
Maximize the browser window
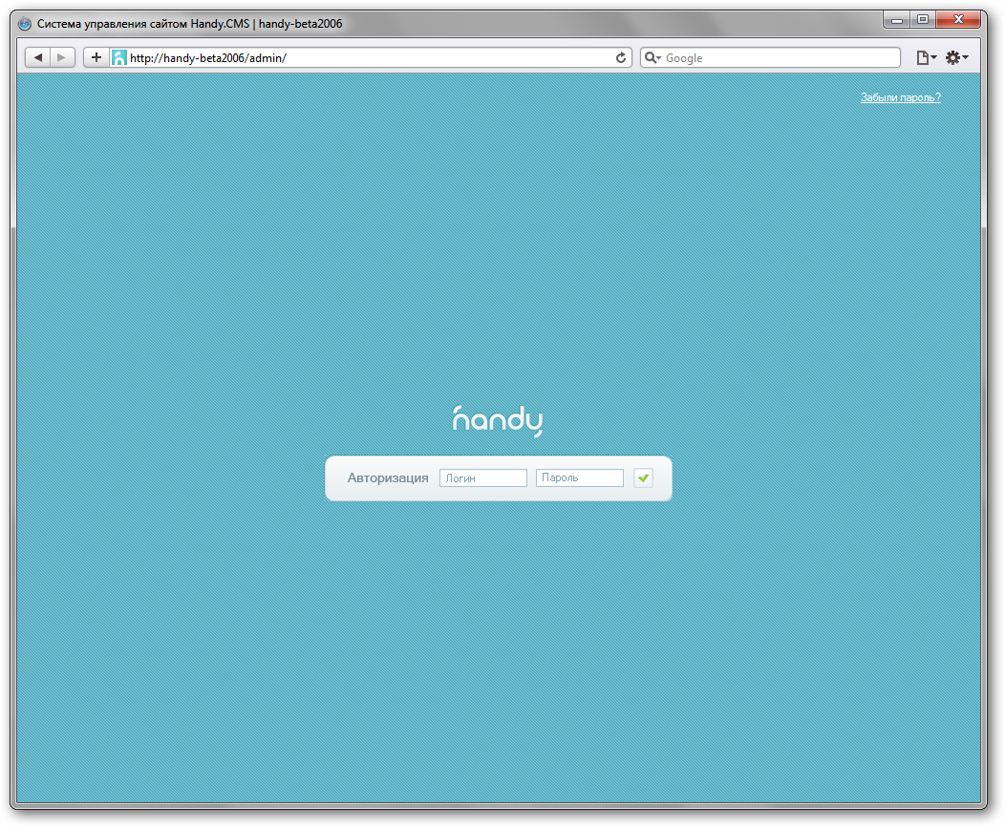click(x=923, y=19)
